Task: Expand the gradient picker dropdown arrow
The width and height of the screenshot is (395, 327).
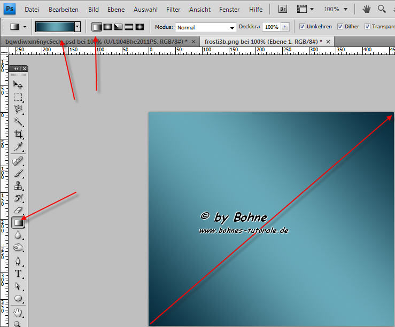Action: 78,26
